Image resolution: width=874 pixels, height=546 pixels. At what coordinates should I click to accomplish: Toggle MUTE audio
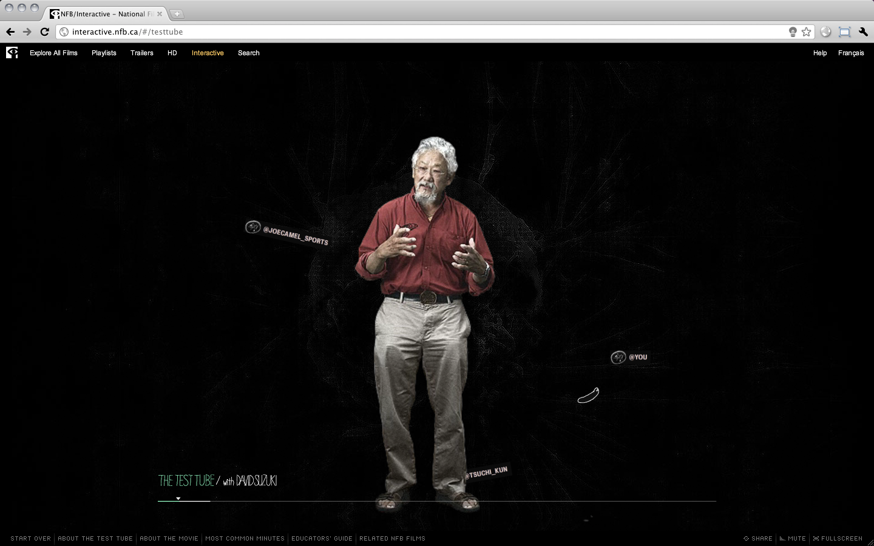click(x=793, y=538)
